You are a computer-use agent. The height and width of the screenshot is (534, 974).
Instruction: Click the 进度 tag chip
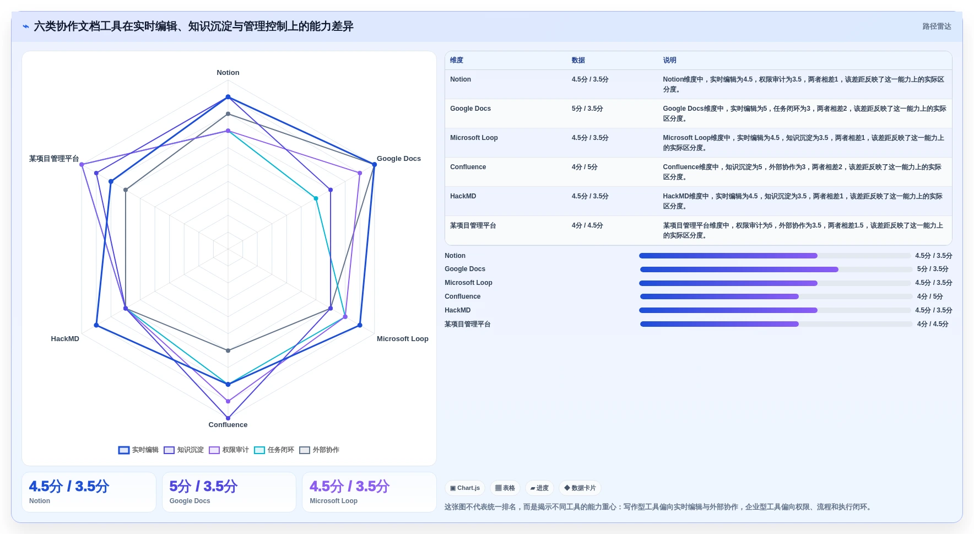tap(539, 488)
